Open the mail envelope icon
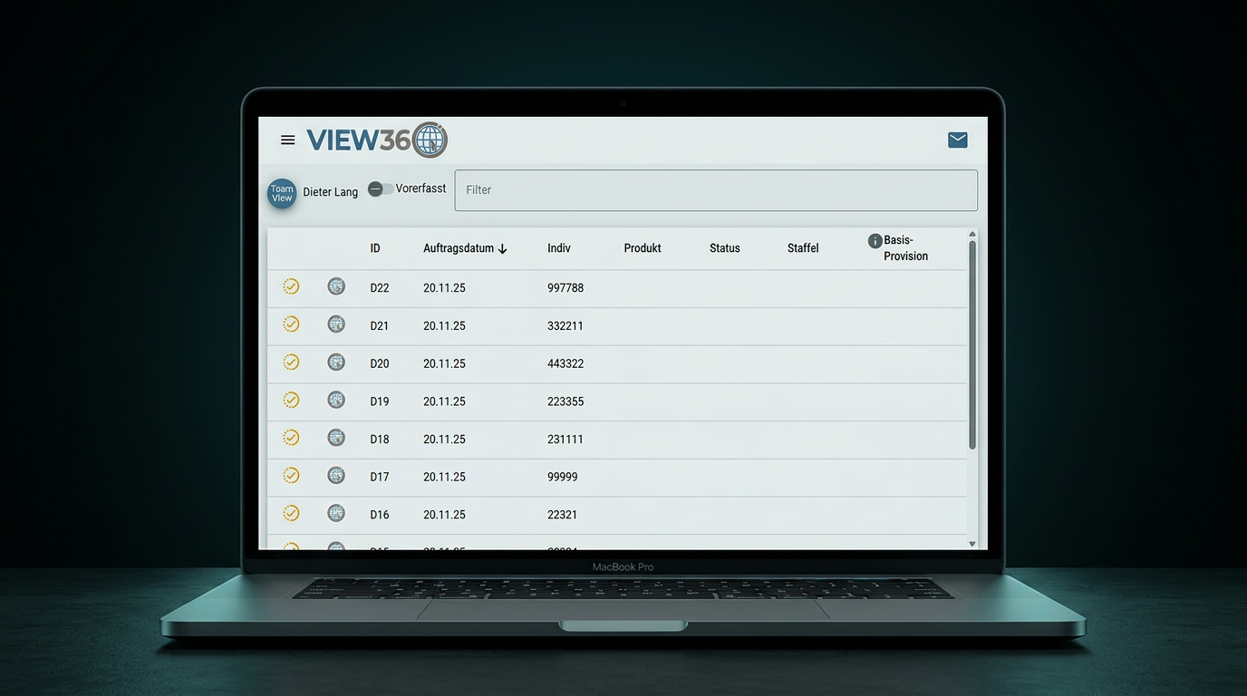 958,140
